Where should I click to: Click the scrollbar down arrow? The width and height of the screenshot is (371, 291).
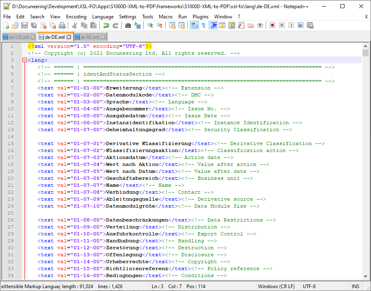(x=365, y=276)
